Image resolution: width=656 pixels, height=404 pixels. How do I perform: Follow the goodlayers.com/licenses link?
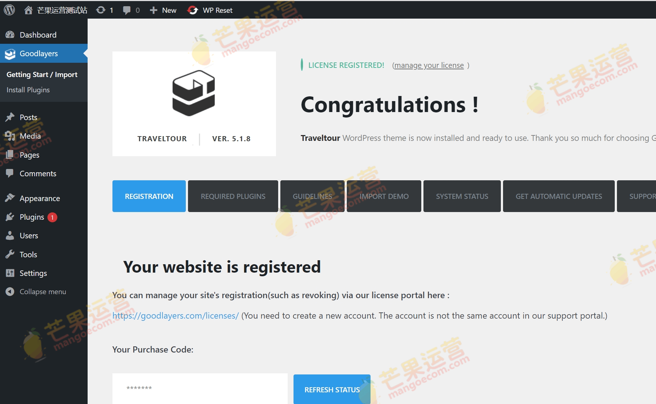pyautogui.click(x=176, y=316)
